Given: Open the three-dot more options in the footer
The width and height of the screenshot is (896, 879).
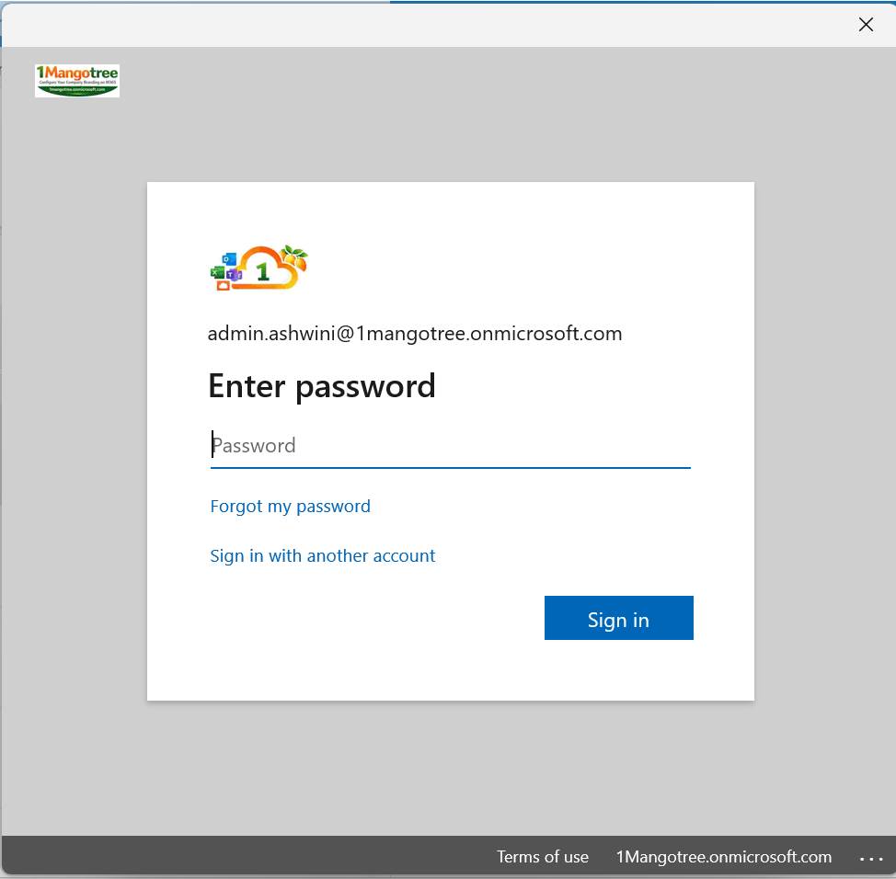Looking at the screenshot, I should pos(871,859).
